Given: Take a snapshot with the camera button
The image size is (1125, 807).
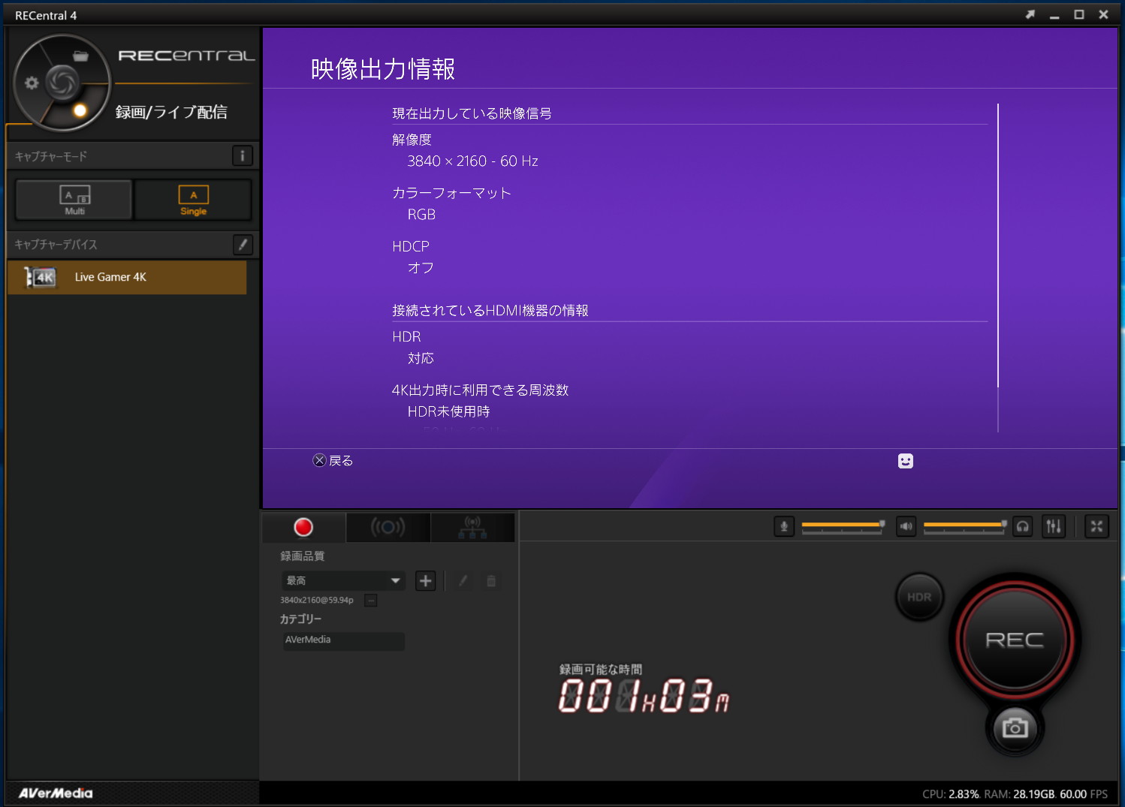Looking at the screenshot, I should coord(1015,727).
